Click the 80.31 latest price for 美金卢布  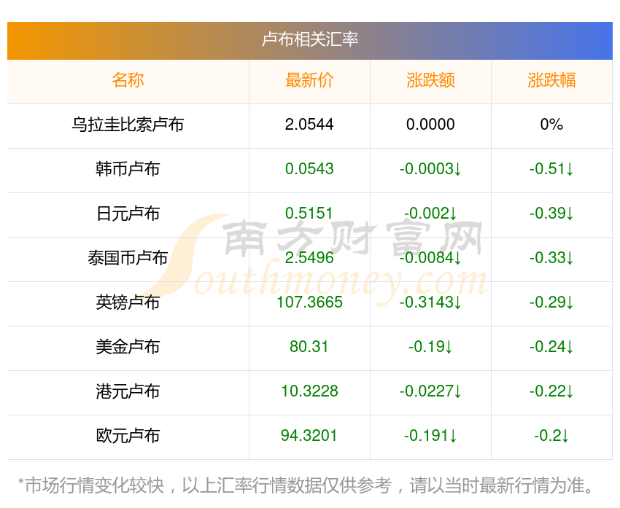tap(309, 347)
